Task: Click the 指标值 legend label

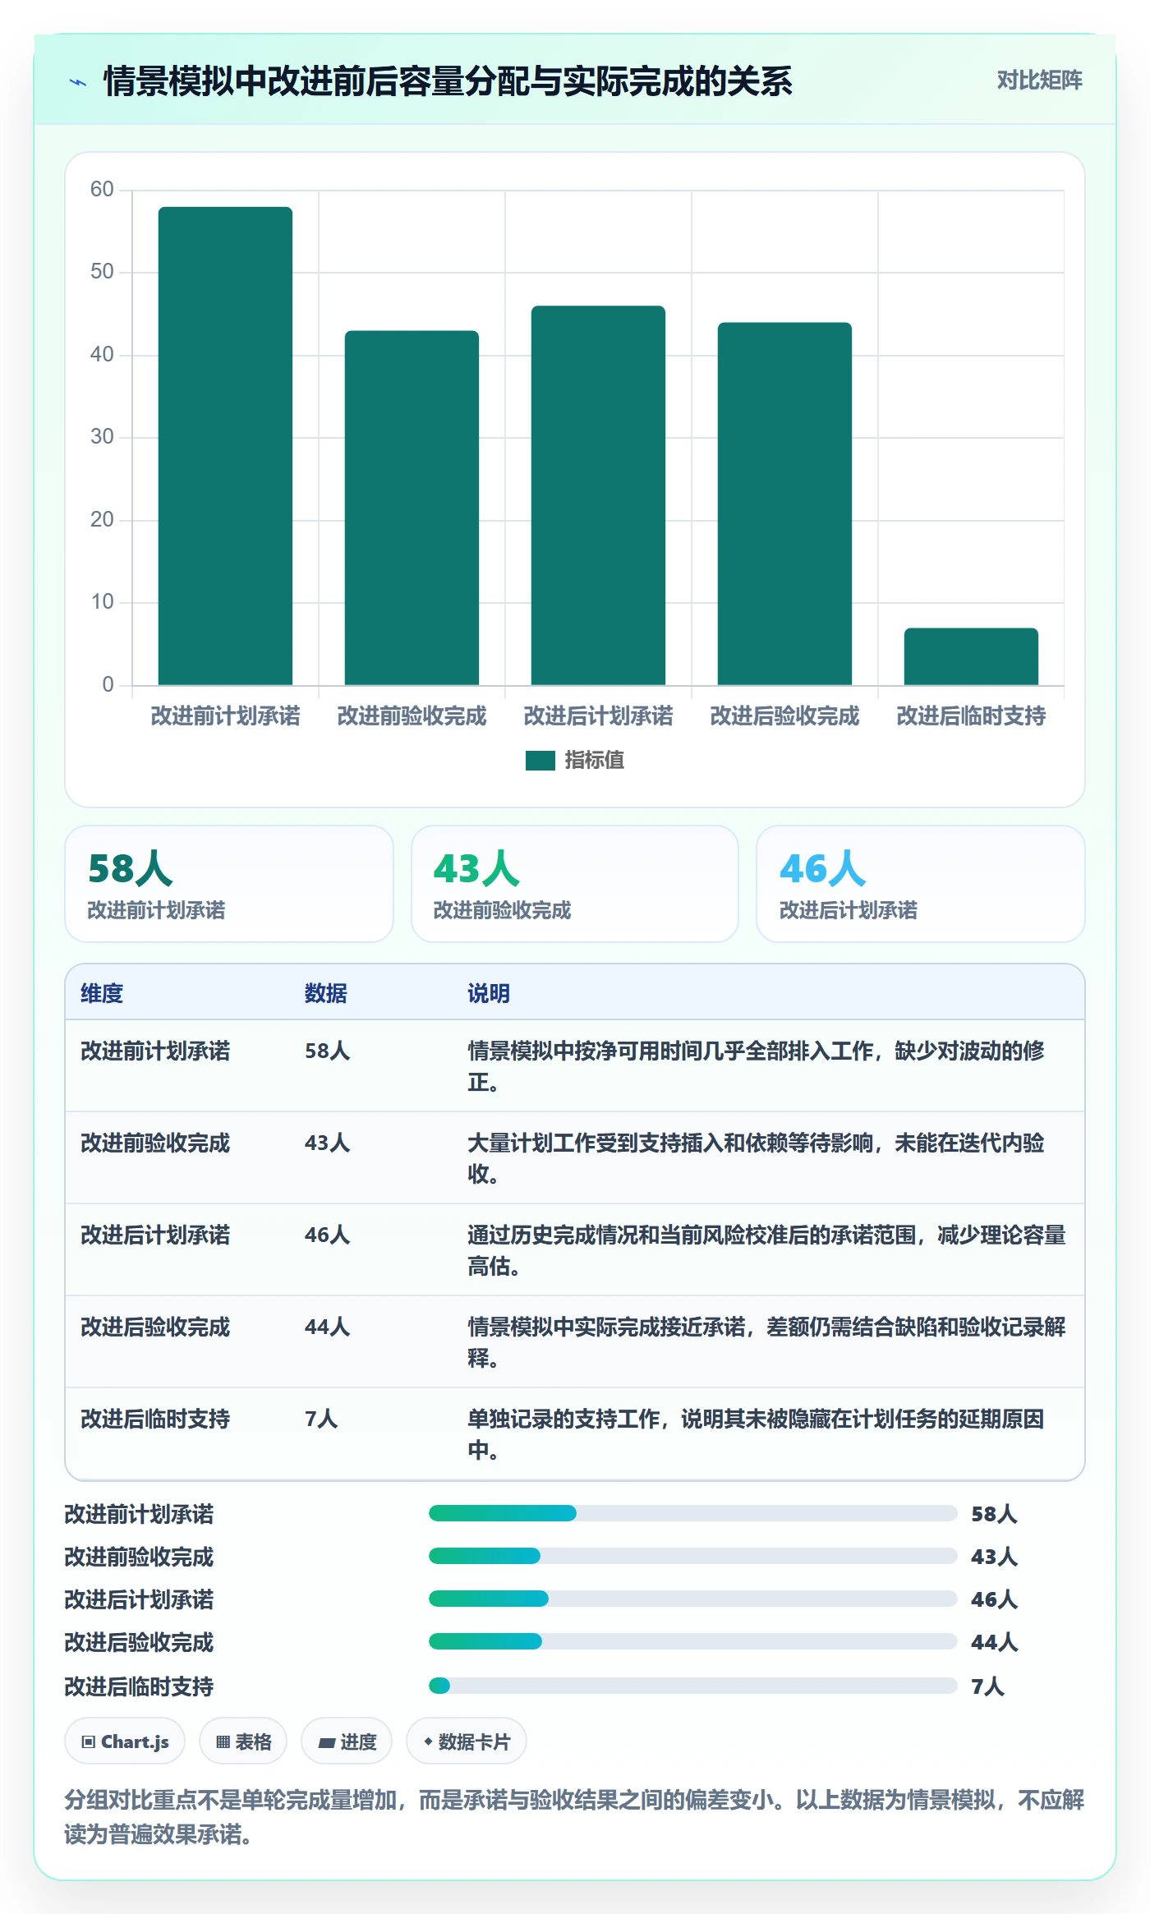Action: [x=594, y=761]
